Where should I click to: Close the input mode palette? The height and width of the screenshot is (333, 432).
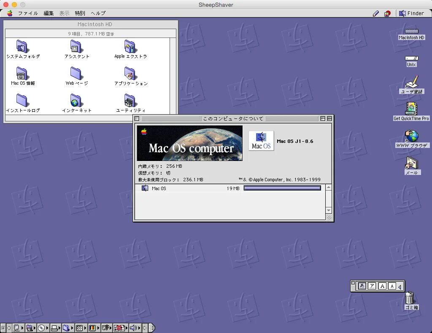point(353,283)
